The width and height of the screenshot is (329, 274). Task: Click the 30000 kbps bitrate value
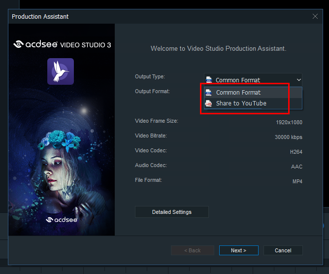[289, 137]
